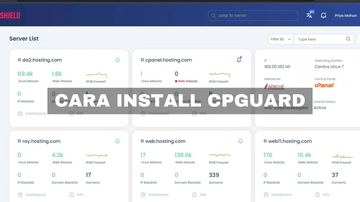
Task: Click the Type here search magnifier icon
Action: 348,39
